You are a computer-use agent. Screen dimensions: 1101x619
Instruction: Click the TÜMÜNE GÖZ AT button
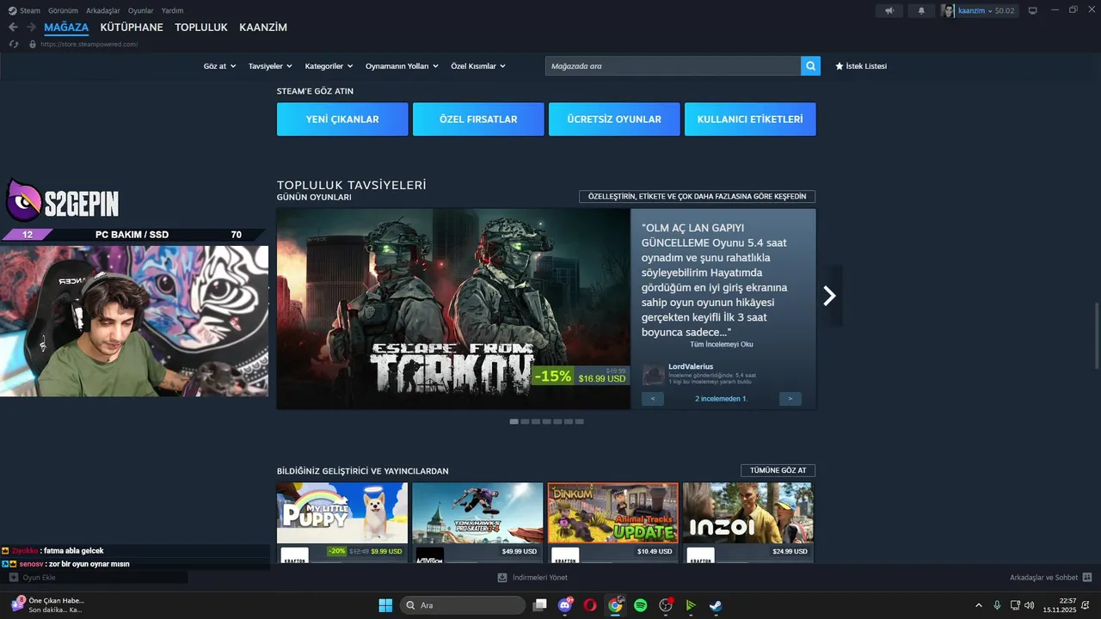click(x=778, y=470)
